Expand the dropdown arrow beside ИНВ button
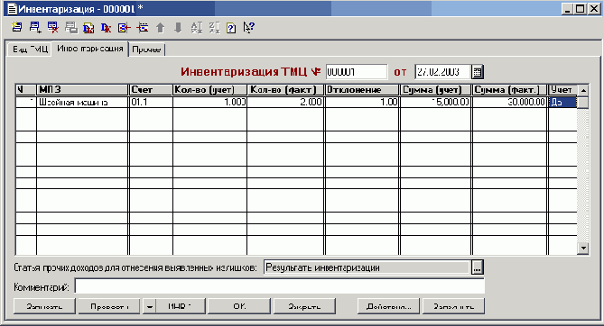Screen dimensions: 604x326 point(149,306)
